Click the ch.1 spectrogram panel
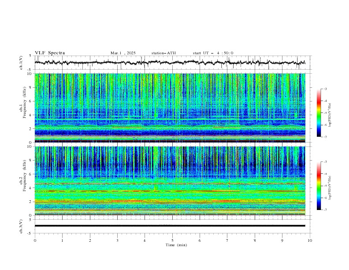The image size is (349, 270). (170, 108)
